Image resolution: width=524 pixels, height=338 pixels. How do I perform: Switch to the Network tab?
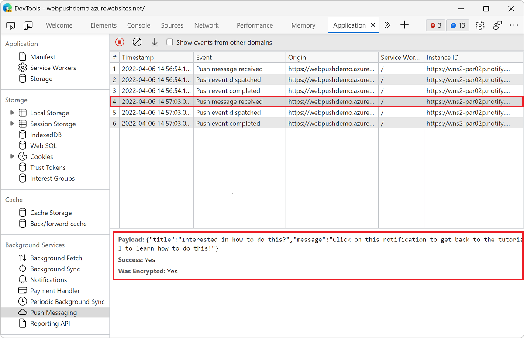click(206, 25)
